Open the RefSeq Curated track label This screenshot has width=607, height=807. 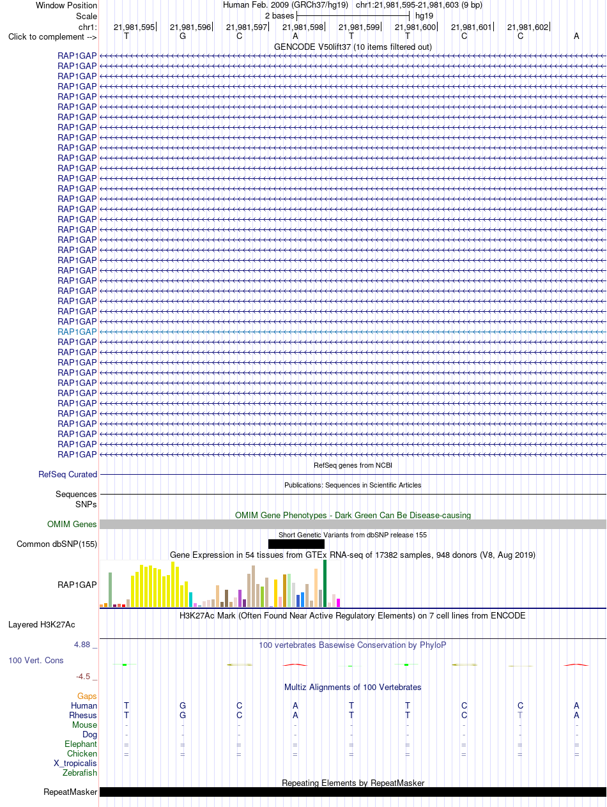pos(68,474)
